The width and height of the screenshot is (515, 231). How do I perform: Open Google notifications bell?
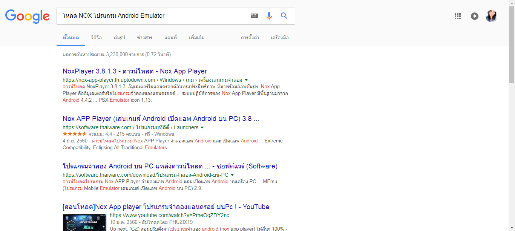click(x=475, y=16)
